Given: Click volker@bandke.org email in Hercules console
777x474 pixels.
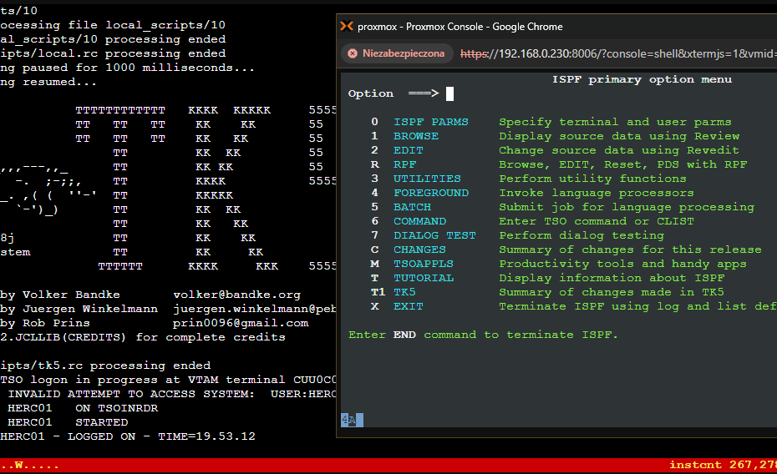Looking at the screenshot, I should [x=237, y=295].
